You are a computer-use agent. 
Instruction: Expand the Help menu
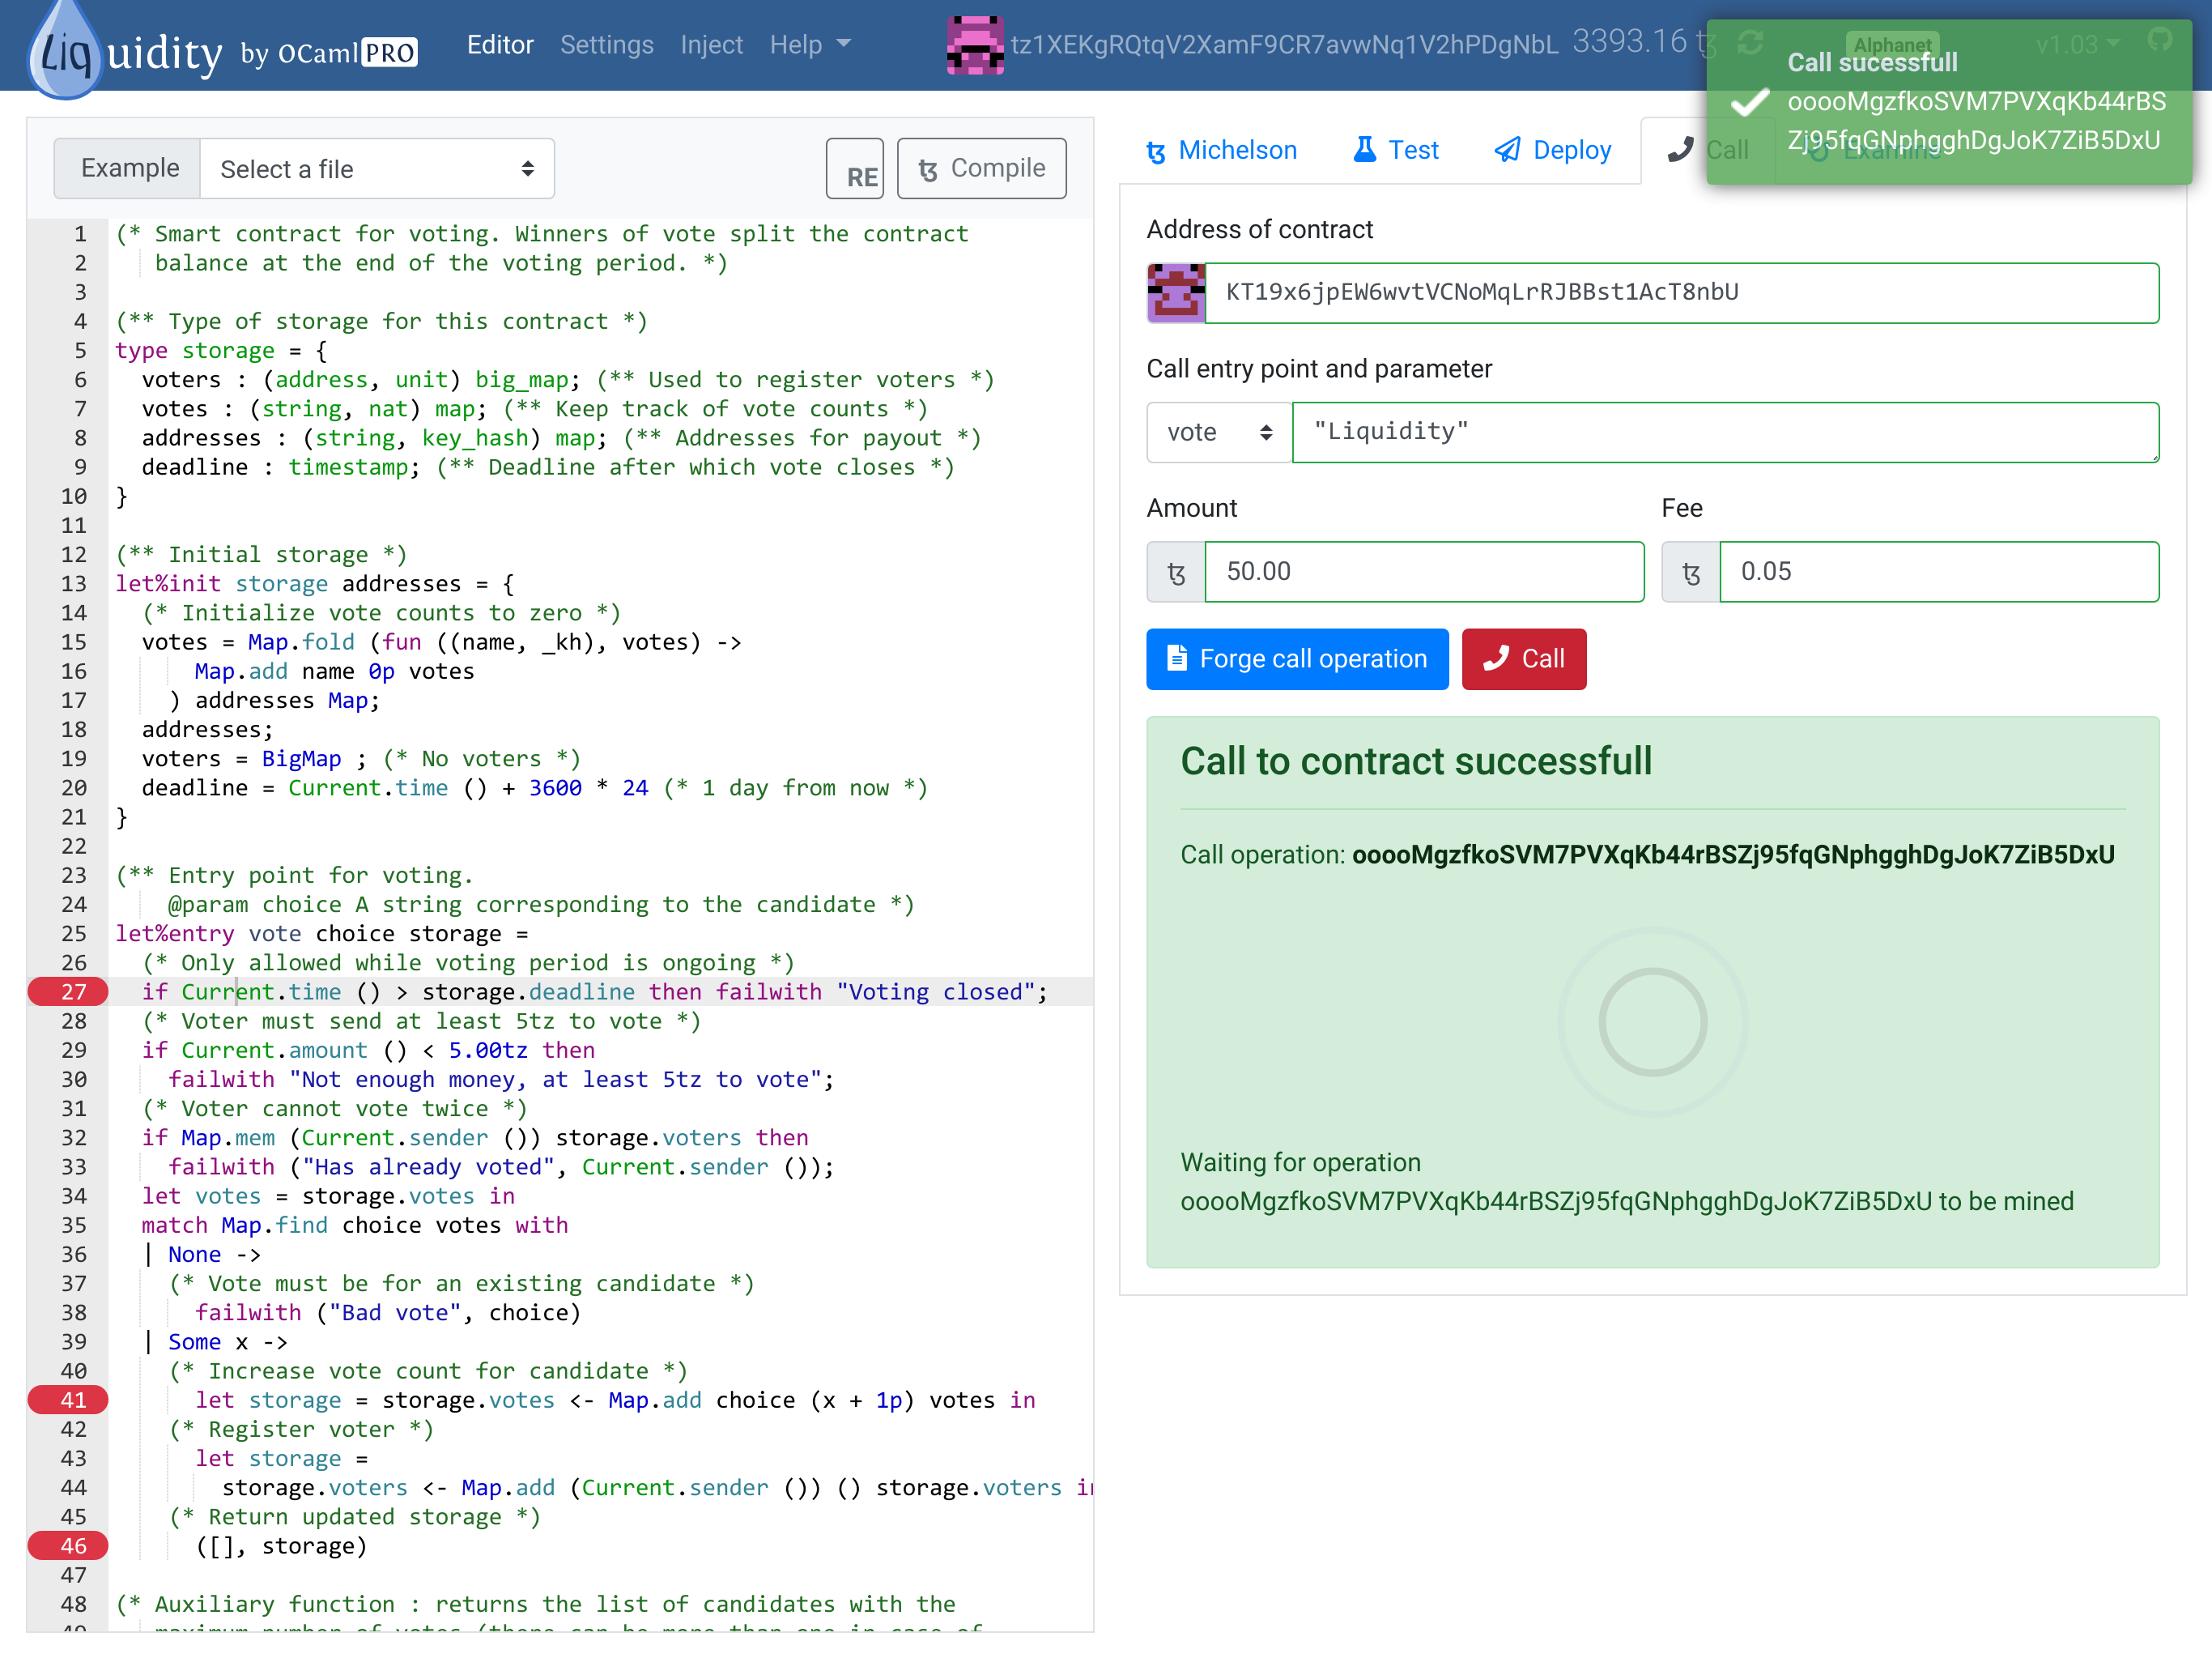click(x=809, y=45)
